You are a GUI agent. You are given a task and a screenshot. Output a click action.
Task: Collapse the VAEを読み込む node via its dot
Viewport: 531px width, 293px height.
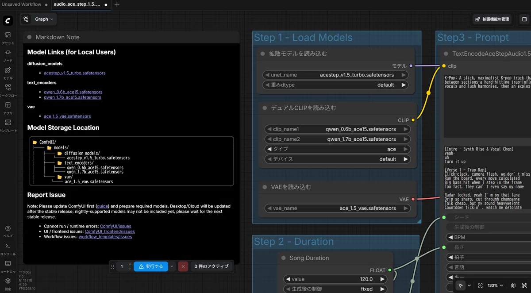[x=265, y=187]
